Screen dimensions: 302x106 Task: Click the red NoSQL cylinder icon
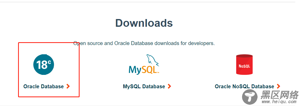tap(244, 65)
